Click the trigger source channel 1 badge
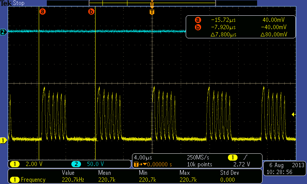Viewport: 307px width, 184px height. pos(233,158)
